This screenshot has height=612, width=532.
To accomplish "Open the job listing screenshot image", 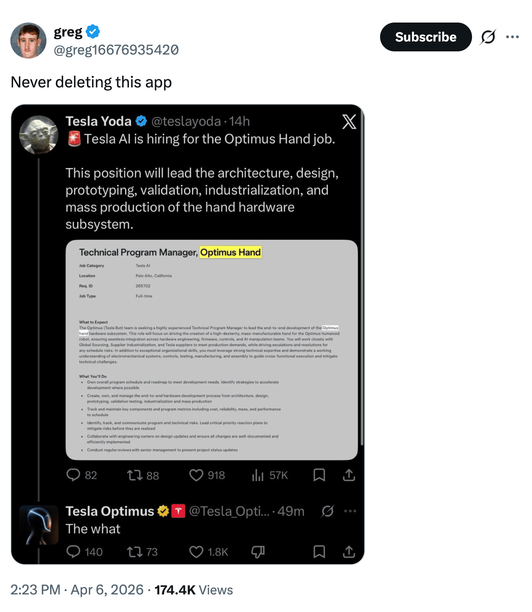I will (x=211, y=350).
